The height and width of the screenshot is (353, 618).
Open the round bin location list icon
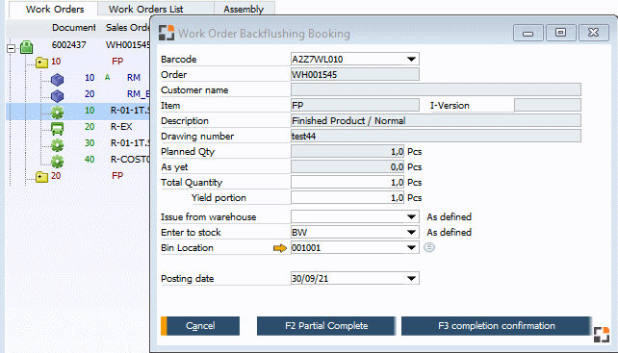429,247
